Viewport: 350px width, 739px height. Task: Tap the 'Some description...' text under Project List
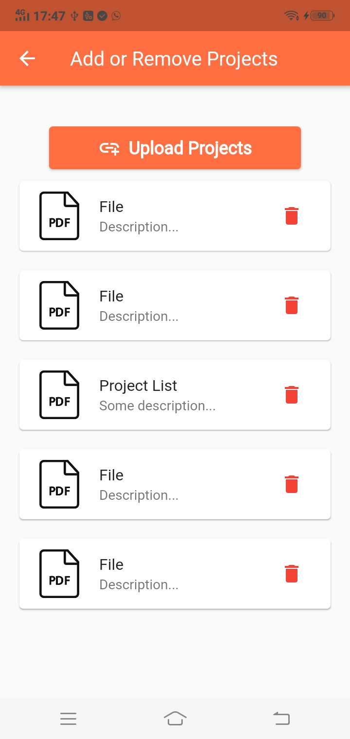coord(157,405)
